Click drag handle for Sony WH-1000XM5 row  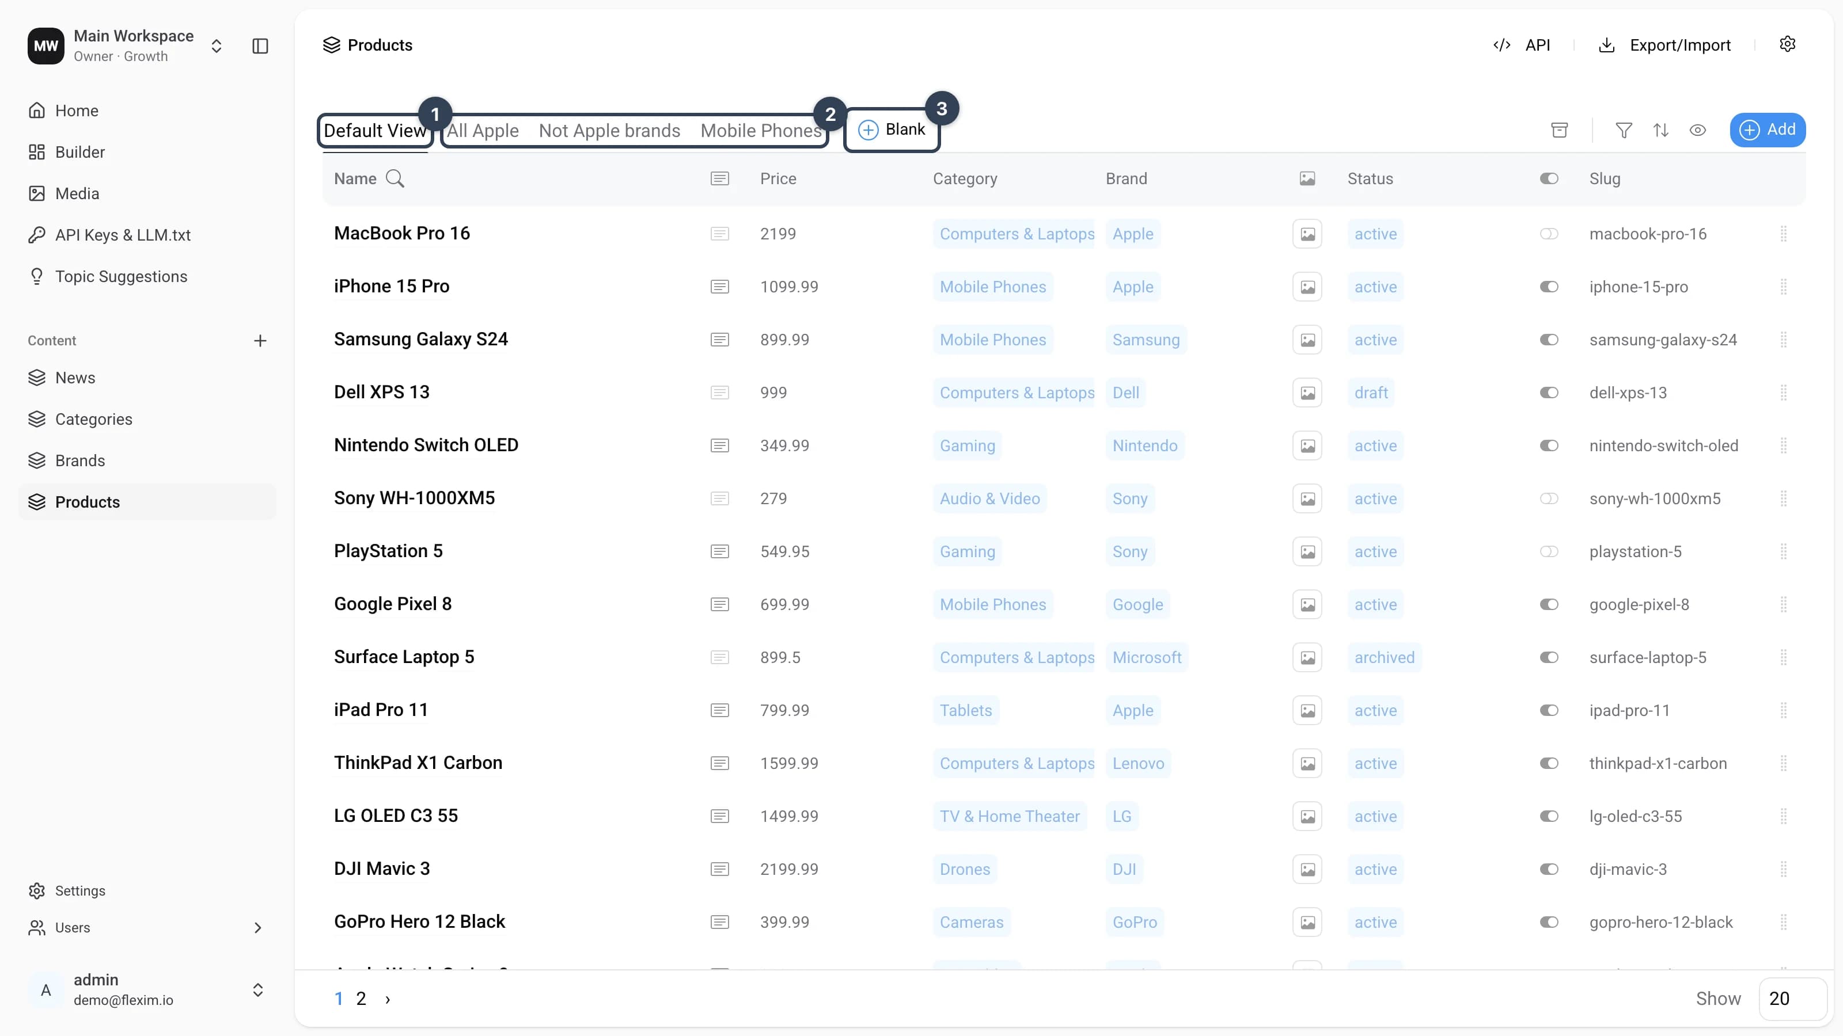click(x=1784, y=498)
